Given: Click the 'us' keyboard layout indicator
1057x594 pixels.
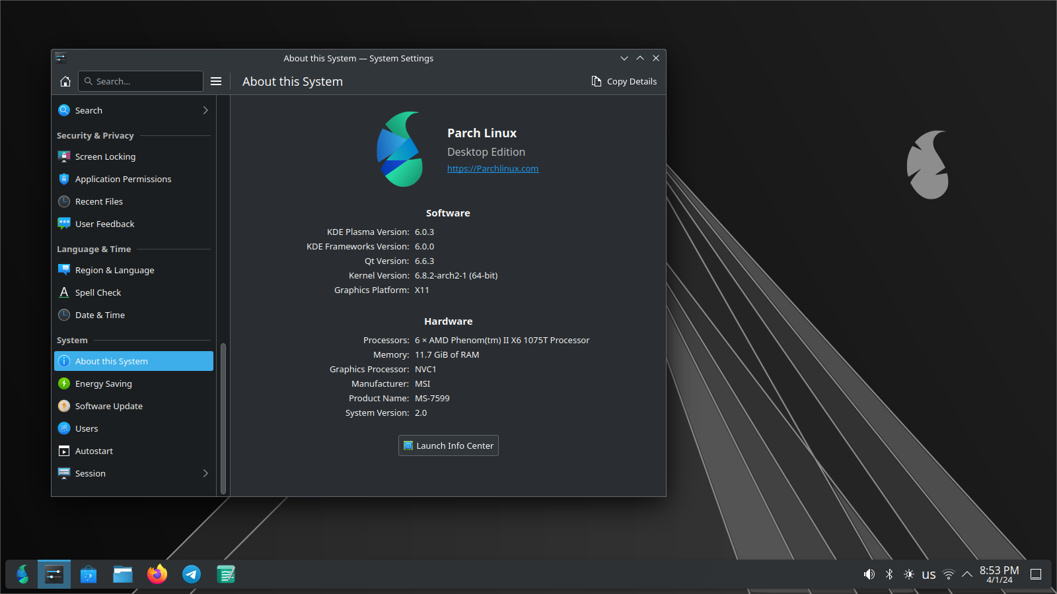Looking at the screenshot, I should click(x=929, y=574).
